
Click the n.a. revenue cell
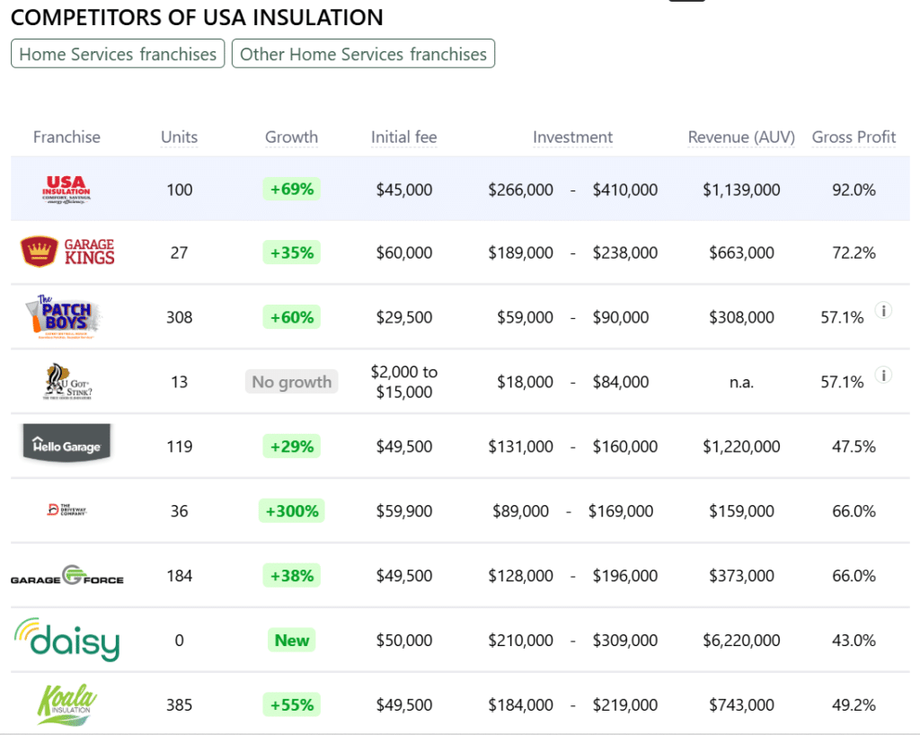coord(741,383)
